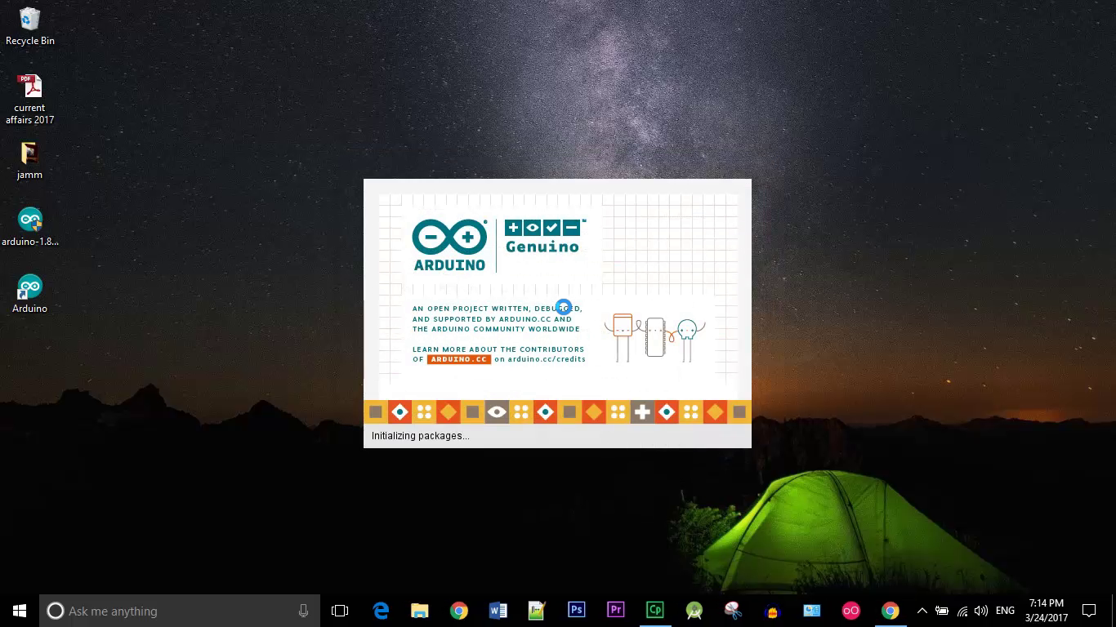Open Task View from the taskbar

[340, 611]
